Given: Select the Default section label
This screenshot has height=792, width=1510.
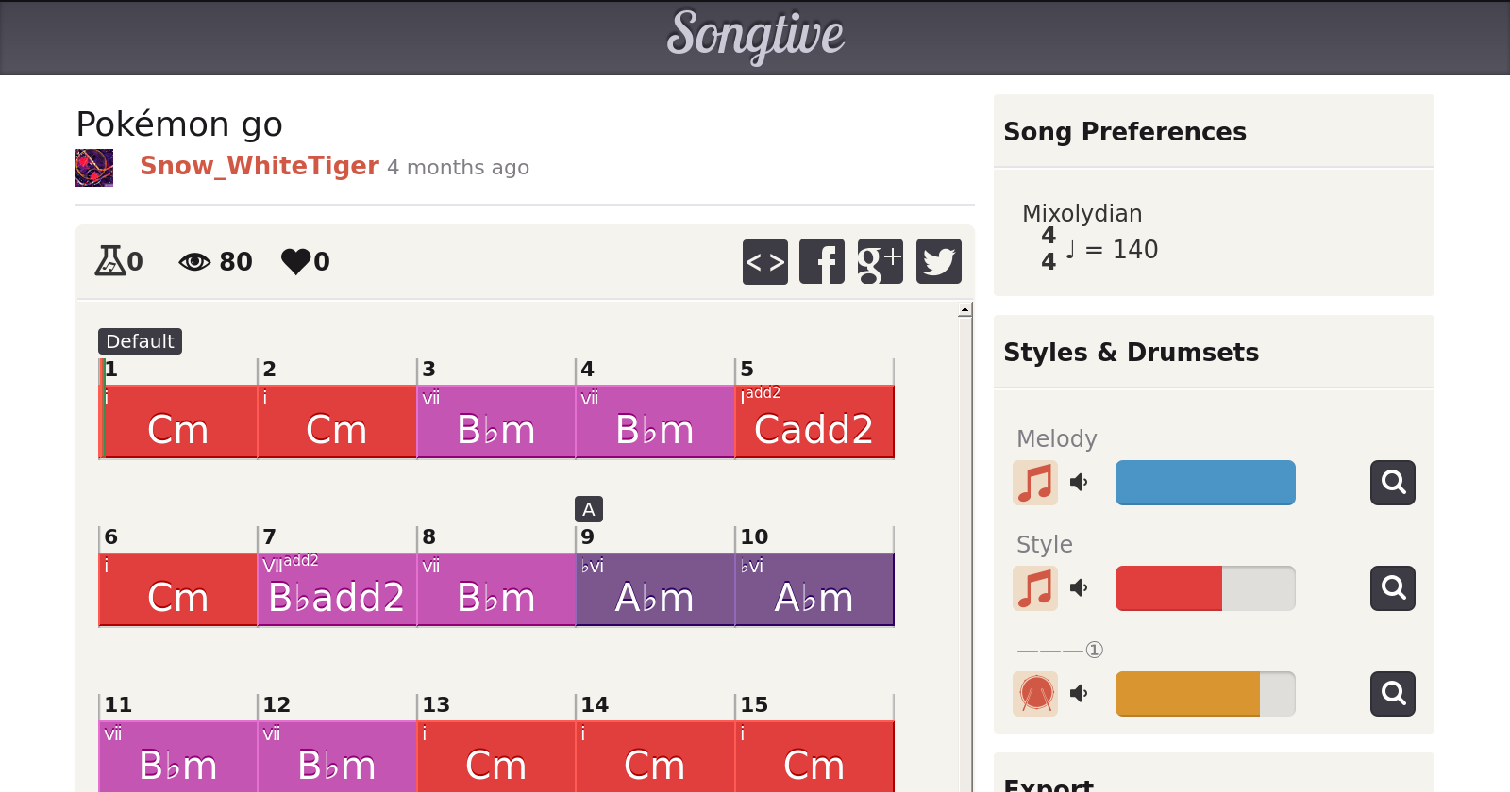Looking at the screenshot, I should (x=140, y=341).
